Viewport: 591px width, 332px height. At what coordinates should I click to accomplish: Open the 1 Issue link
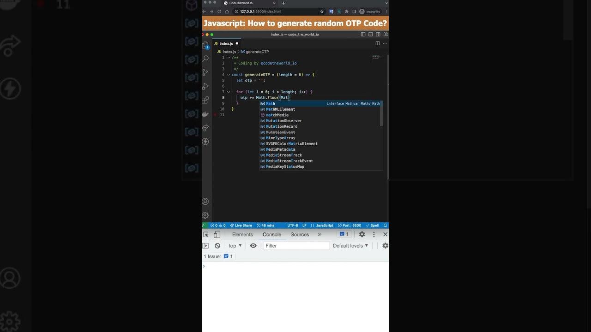click(x=218, y=256)
